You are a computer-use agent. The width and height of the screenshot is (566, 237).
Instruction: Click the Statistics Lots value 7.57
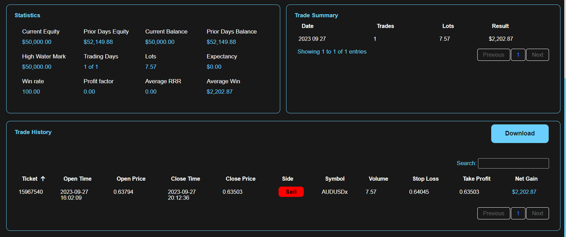pos(151,67)
